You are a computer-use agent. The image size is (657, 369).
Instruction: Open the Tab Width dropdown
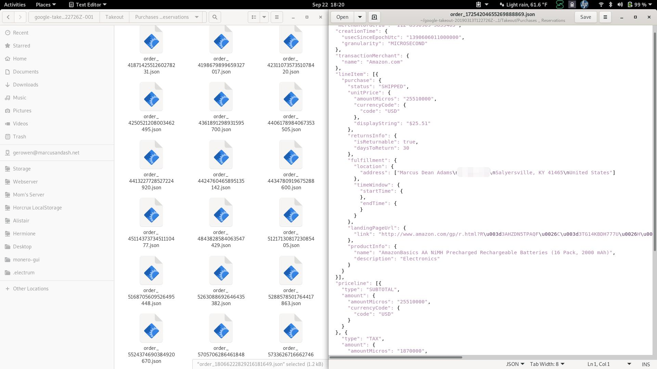point(547,364)
